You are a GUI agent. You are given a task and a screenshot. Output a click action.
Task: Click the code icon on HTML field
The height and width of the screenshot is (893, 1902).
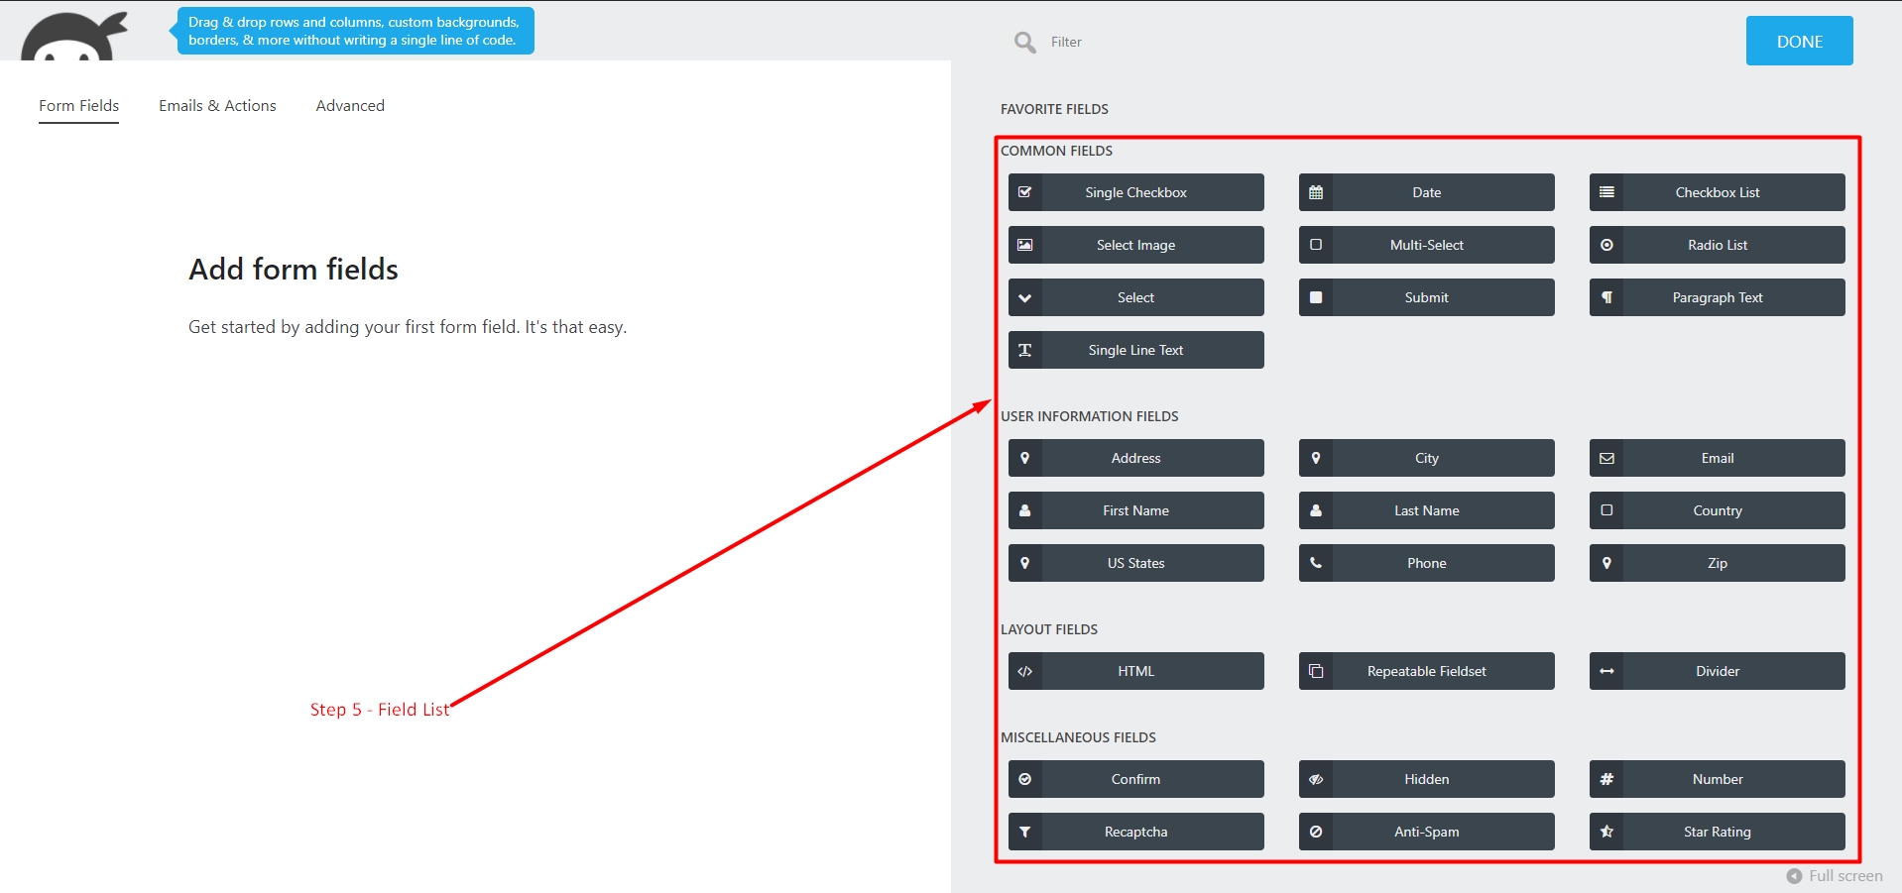click(x=1024, y=671)
